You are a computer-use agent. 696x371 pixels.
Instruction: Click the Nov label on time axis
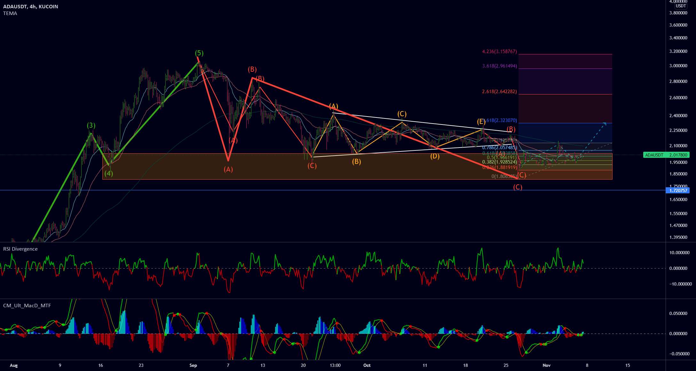[546, 365]
